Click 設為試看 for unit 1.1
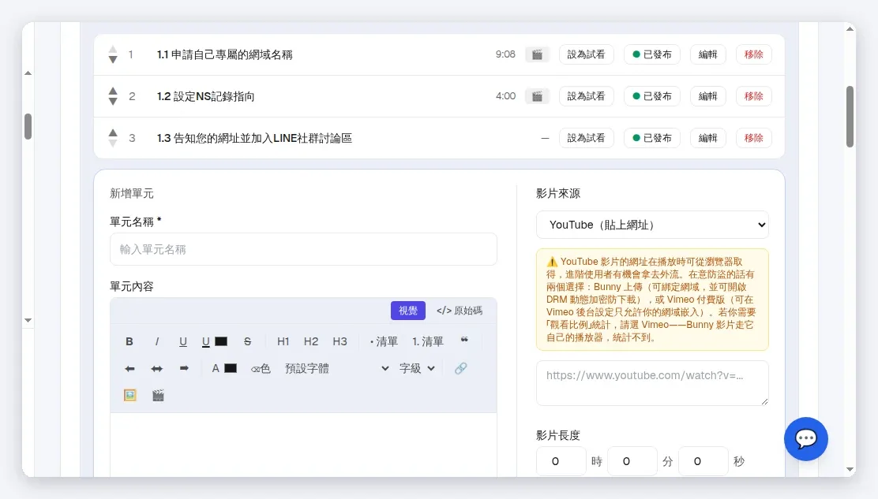Image resolution: width=878 pixels, height=499 pixels. click(x=587, y=54)
